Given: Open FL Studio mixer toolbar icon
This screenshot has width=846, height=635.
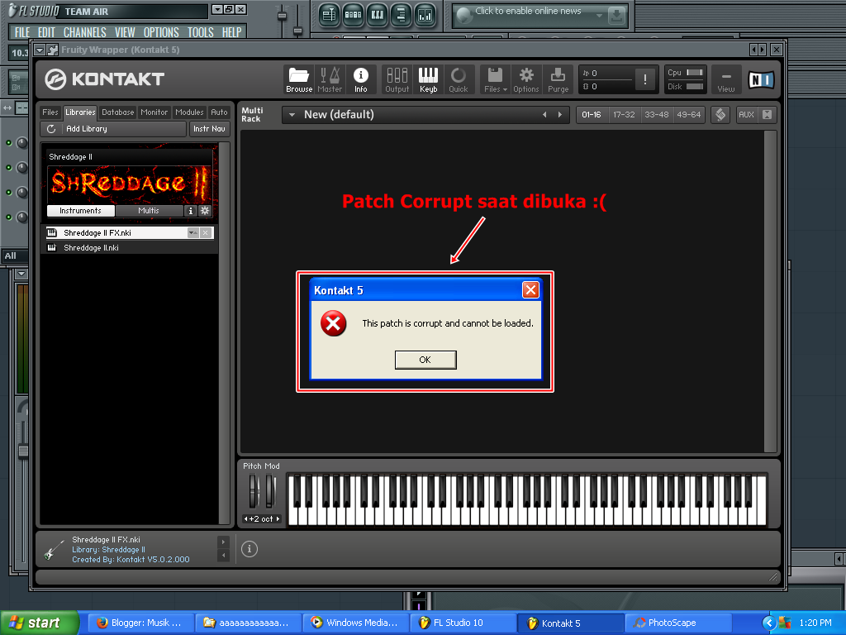Looking at the screenshot, I should (425, 15).
